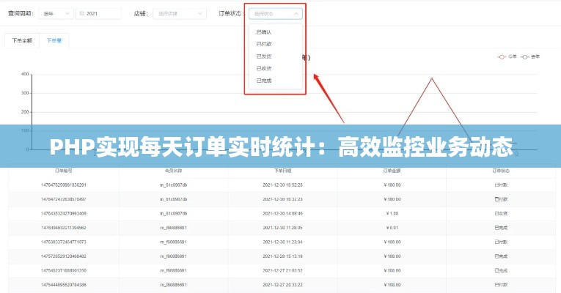Image resolution: width=561 pixels, height=293 pixels.
Task: Select order dated 2021-12-30 14:09:46
Action: (280, 214)
